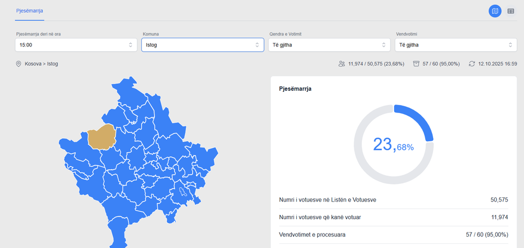Image resolution: width=524 pixels, height=248 pixels.
Task: Click the refresh icon beside timestamp
Action: 472,64
